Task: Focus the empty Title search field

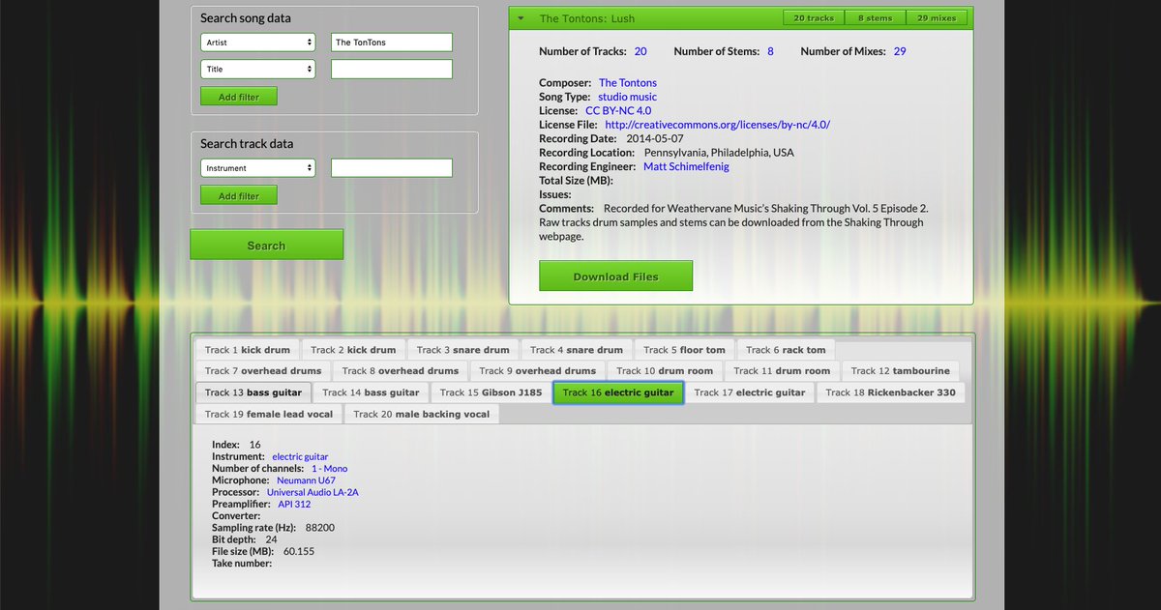Action: click(x=392, y=70)
